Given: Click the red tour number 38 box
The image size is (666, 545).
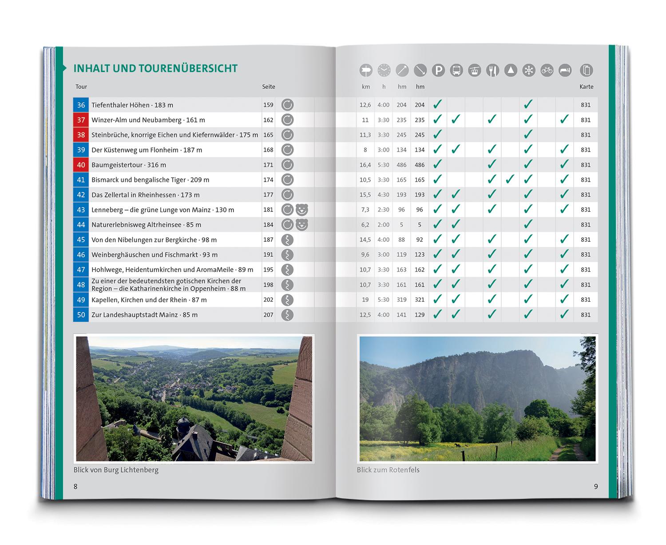Looking at the screenshot, I should [81, 135].
